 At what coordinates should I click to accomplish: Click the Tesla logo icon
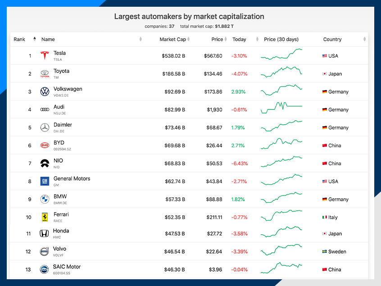coord(45,56)
